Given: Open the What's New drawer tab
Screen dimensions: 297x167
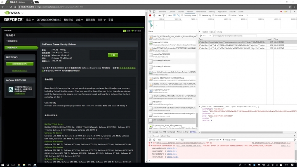Looking at the screenshot, I should (165, 136).
